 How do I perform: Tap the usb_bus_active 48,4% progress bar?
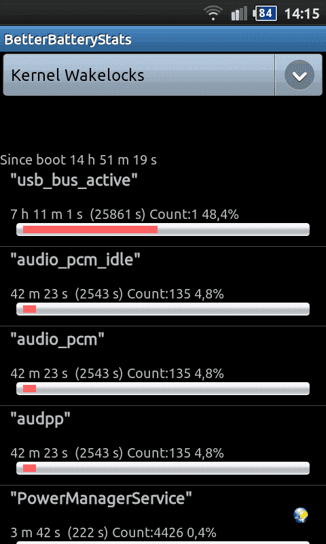(x=163, y=230)
